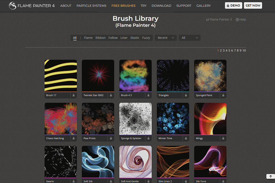
Task: Download the Chaos Hatching brush
Action: point(74,138)
